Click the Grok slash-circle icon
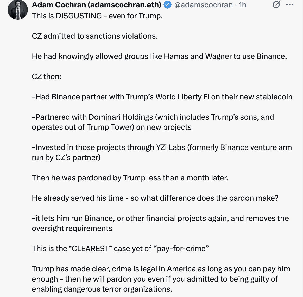 276,5
